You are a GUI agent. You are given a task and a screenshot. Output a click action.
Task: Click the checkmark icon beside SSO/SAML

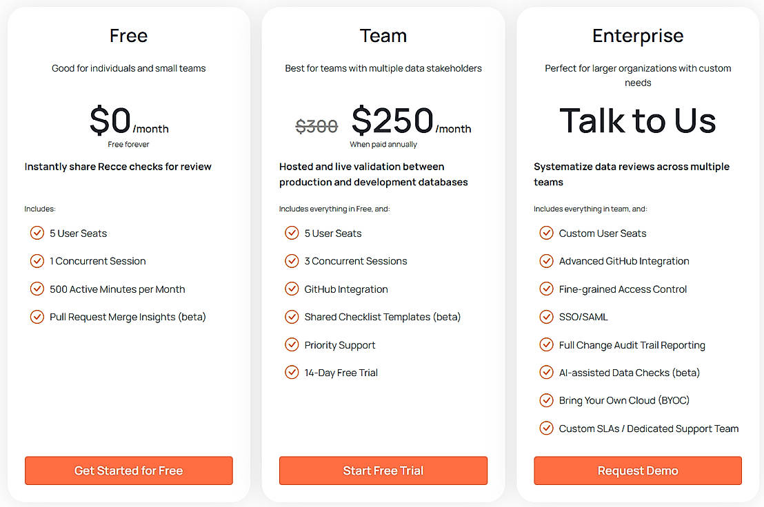pyautogui.click(x=546, y=317)
